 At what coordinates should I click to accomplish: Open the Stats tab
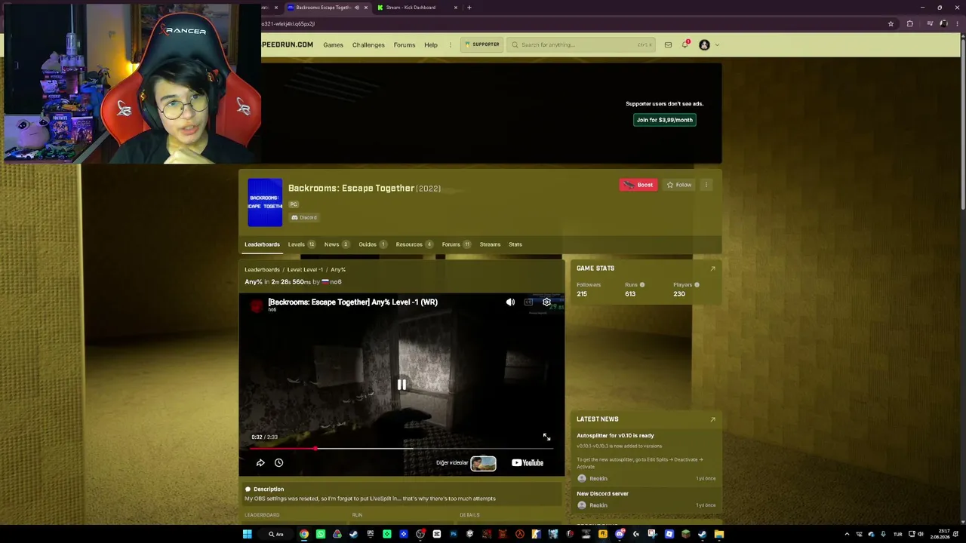515,244
